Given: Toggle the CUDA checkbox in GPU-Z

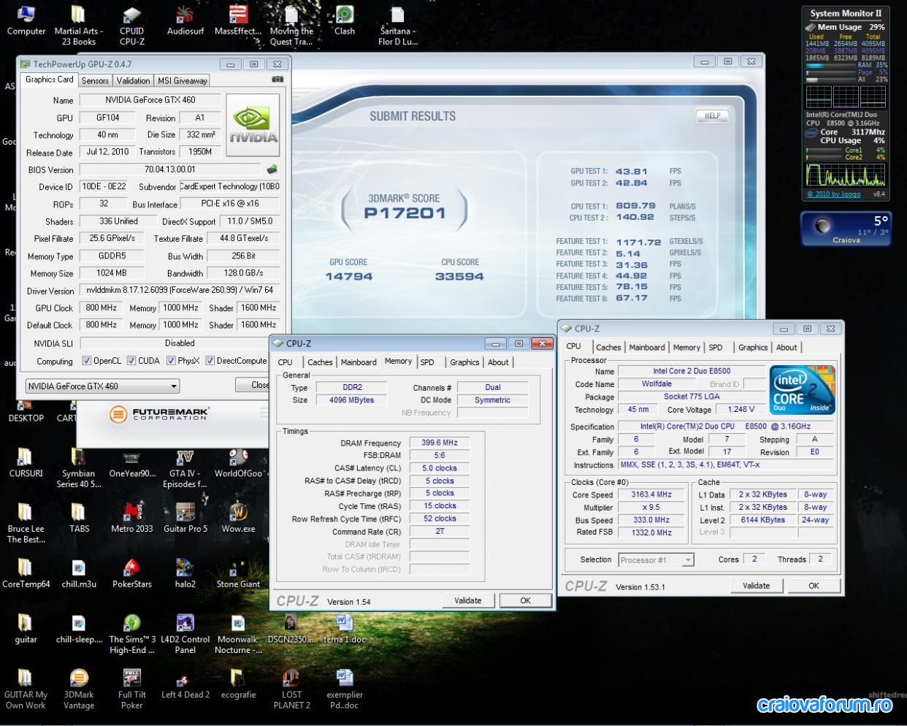Looking at the screenshot, I should 131,361.
